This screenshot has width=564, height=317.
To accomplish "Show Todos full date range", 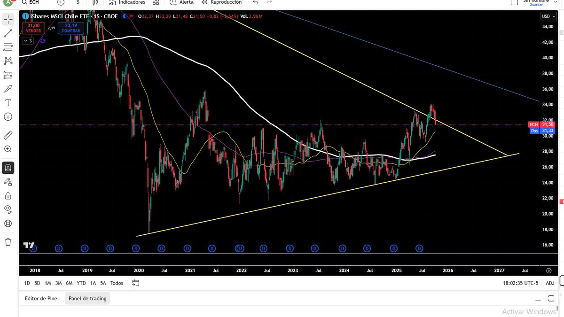I will click(x=117, y=283).
